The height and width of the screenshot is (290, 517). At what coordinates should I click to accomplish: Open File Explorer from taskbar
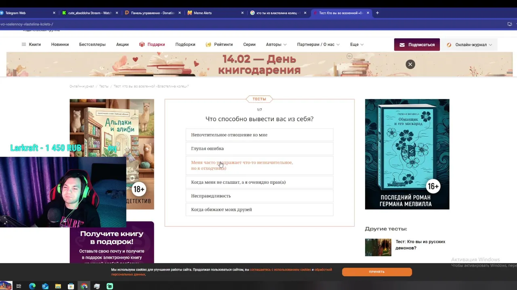click(58, 286)
